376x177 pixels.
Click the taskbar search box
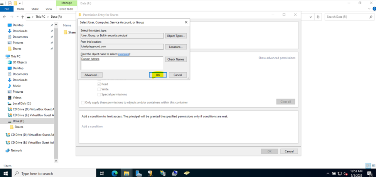click(55, 174)
